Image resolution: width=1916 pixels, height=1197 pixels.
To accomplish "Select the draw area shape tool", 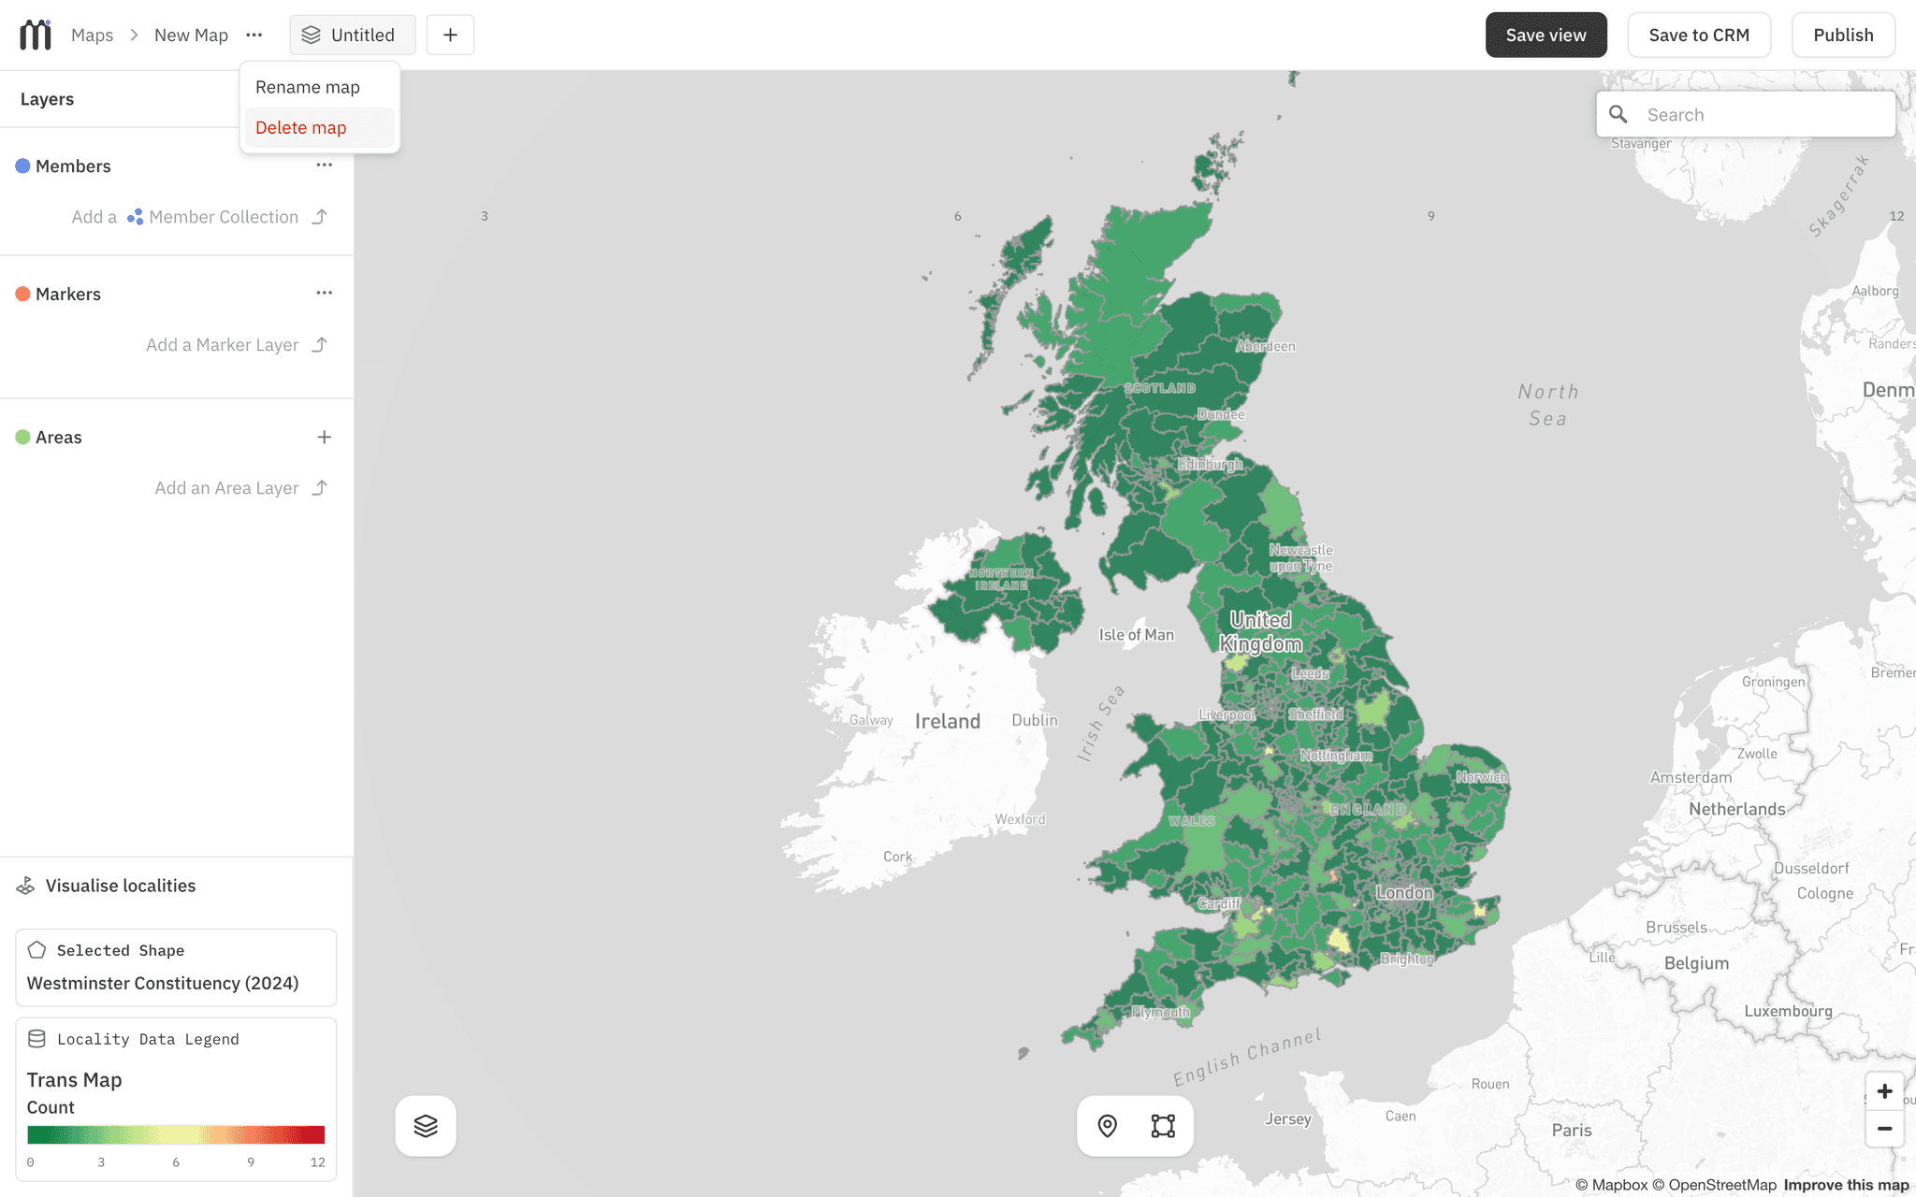I will pos(1163,1126).
